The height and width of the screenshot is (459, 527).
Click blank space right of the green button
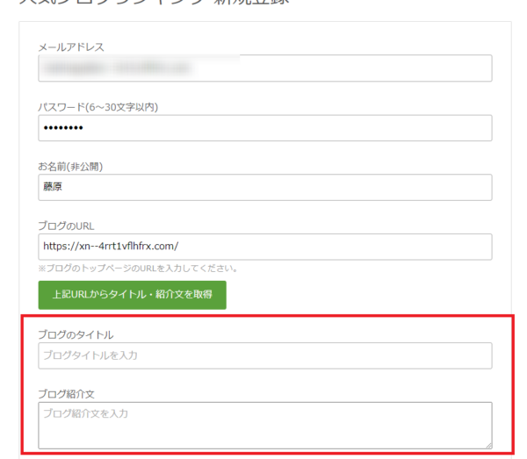[x=351, y=295]
